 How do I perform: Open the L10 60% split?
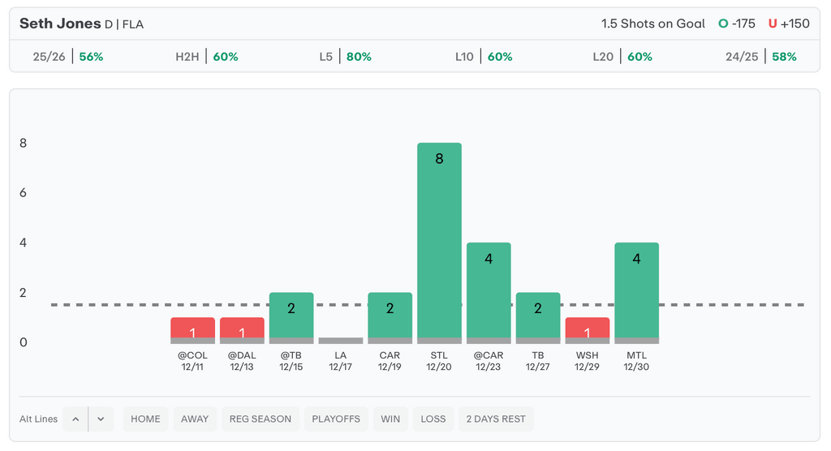[484, 57]
